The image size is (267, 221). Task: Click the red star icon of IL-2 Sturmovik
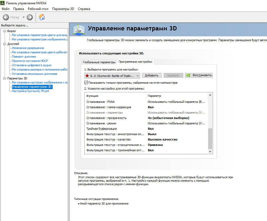pyautogui.click(x=87, y=76)
